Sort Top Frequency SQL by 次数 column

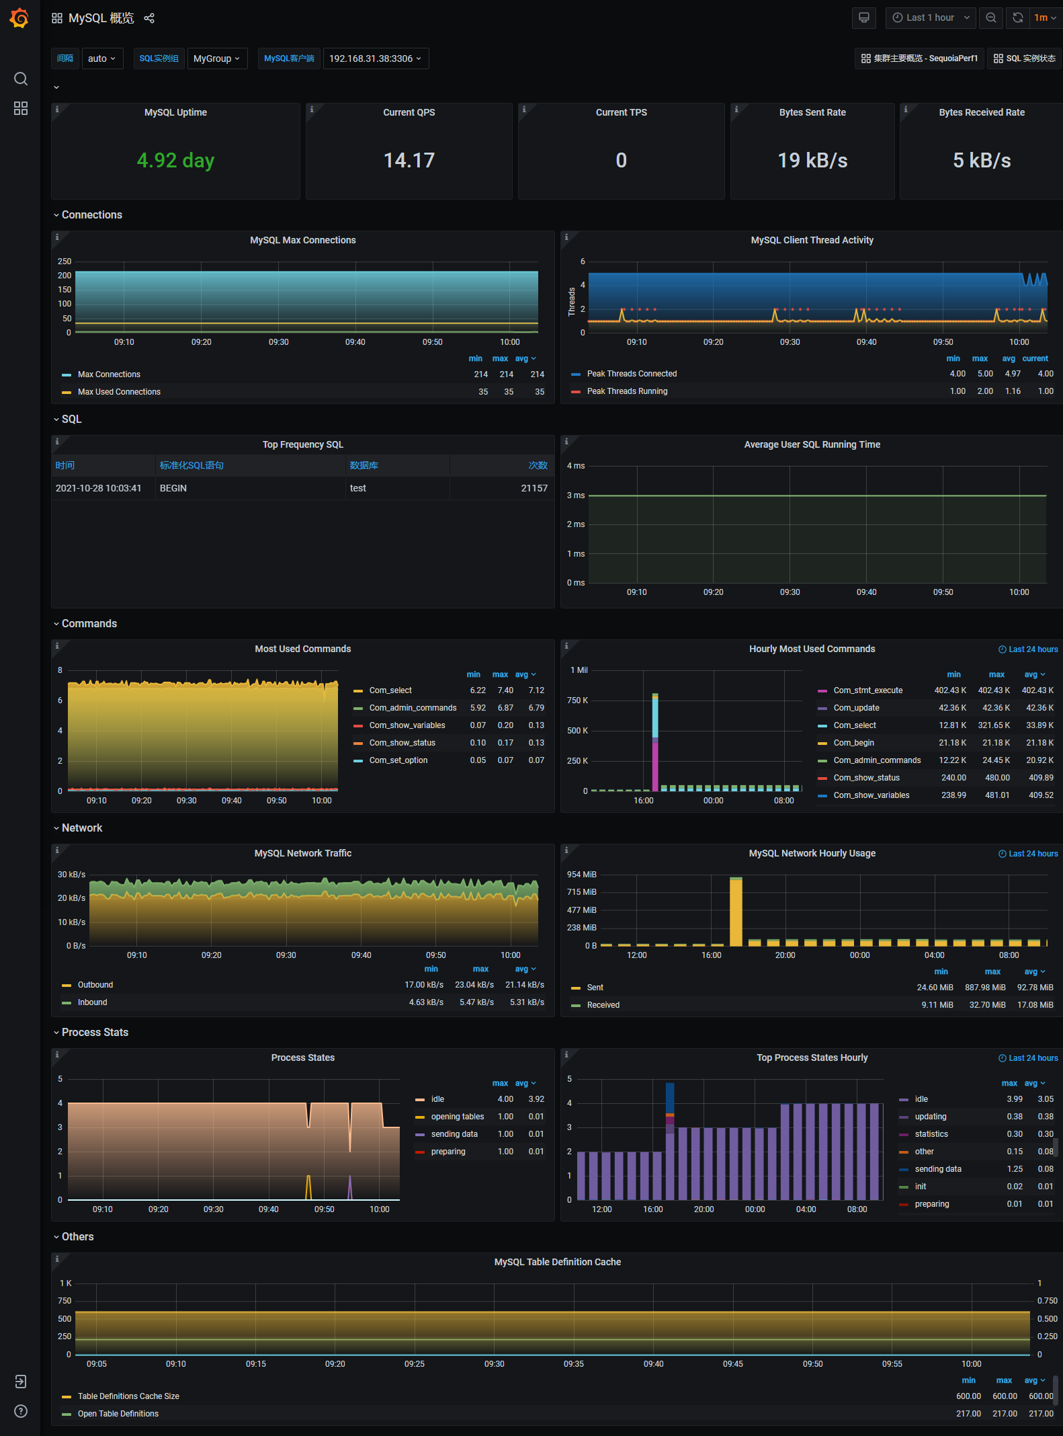tap(538, 465)
